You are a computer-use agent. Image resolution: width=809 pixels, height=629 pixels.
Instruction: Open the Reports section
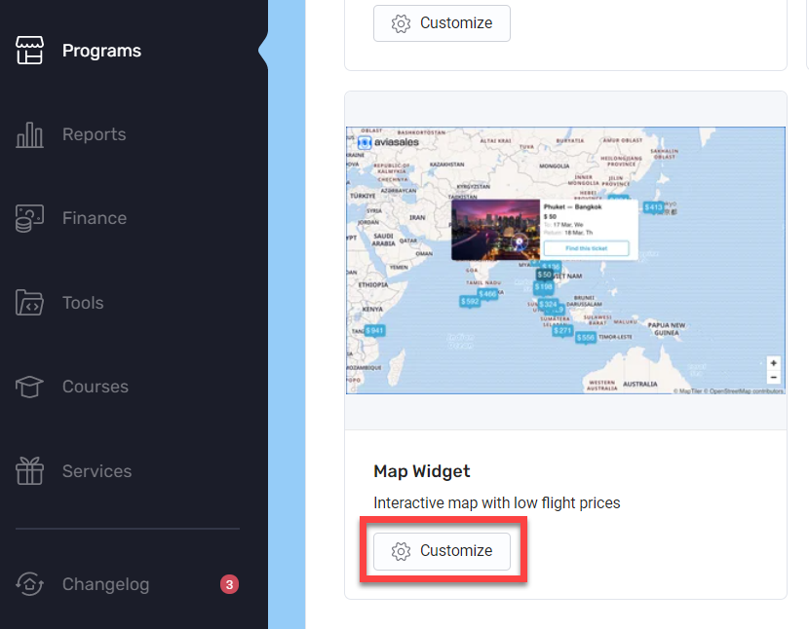coord(94,134)
